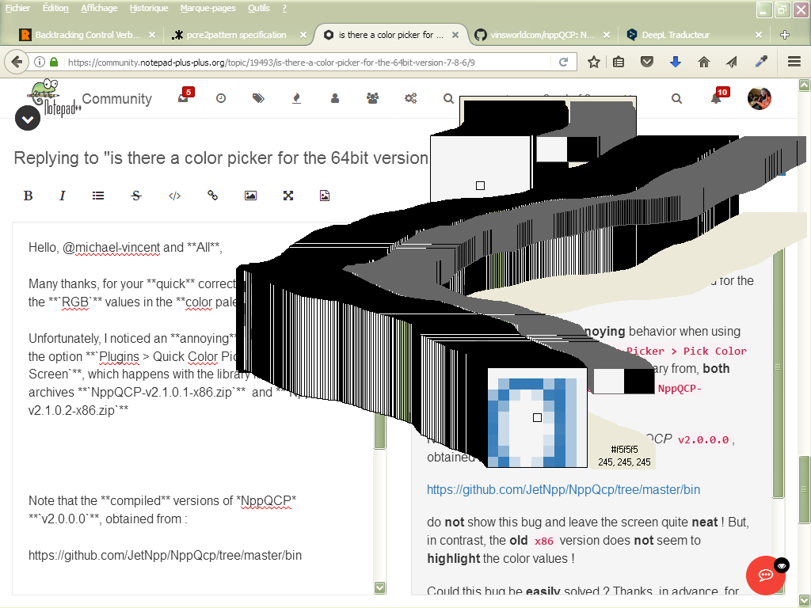Switch to pcre2pattern specification tab

(x=236, y=35)
